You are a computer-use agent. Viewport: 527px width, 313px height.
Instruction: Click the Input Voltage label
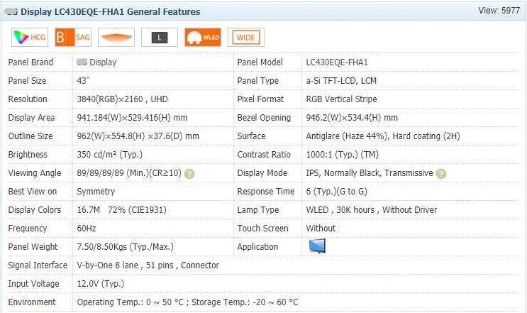pyautogui.click(x=33, y=284)
